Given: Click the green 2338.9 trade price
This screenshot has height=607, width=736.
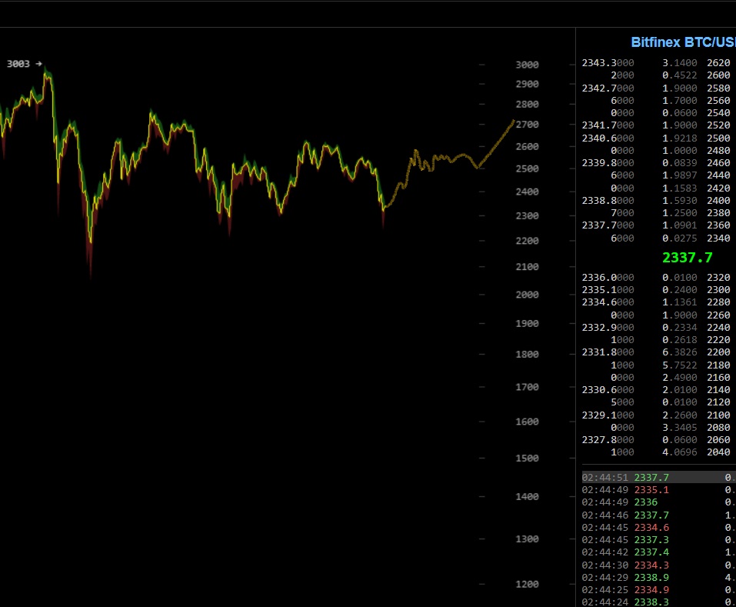Looking at the screenshot, I should [651, 578].
